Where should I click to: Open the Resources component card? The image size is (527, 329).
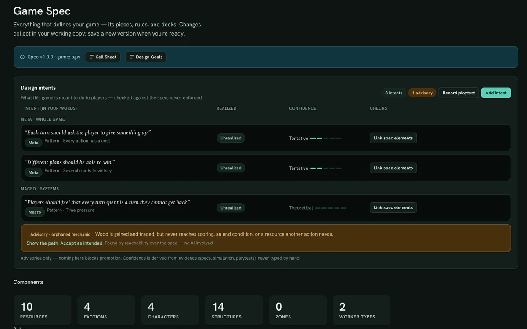tap(42, 310)
